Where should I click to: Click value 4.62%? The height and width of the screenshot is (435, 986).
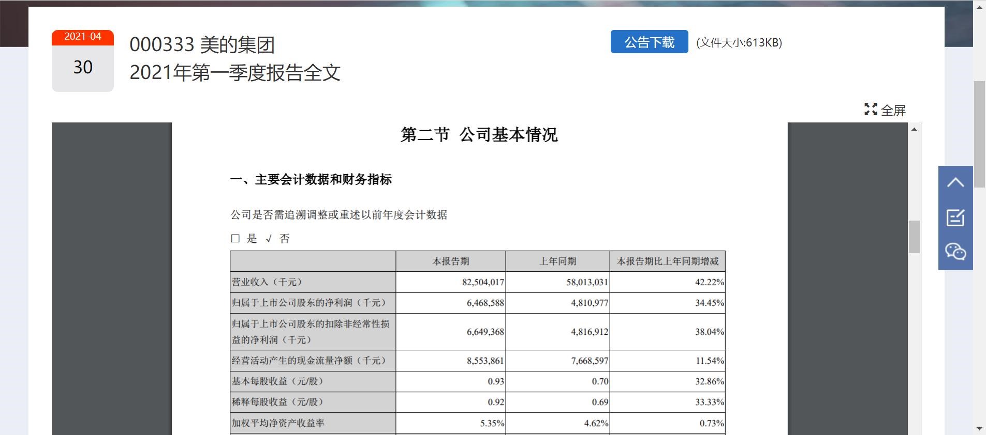(596, 423)
